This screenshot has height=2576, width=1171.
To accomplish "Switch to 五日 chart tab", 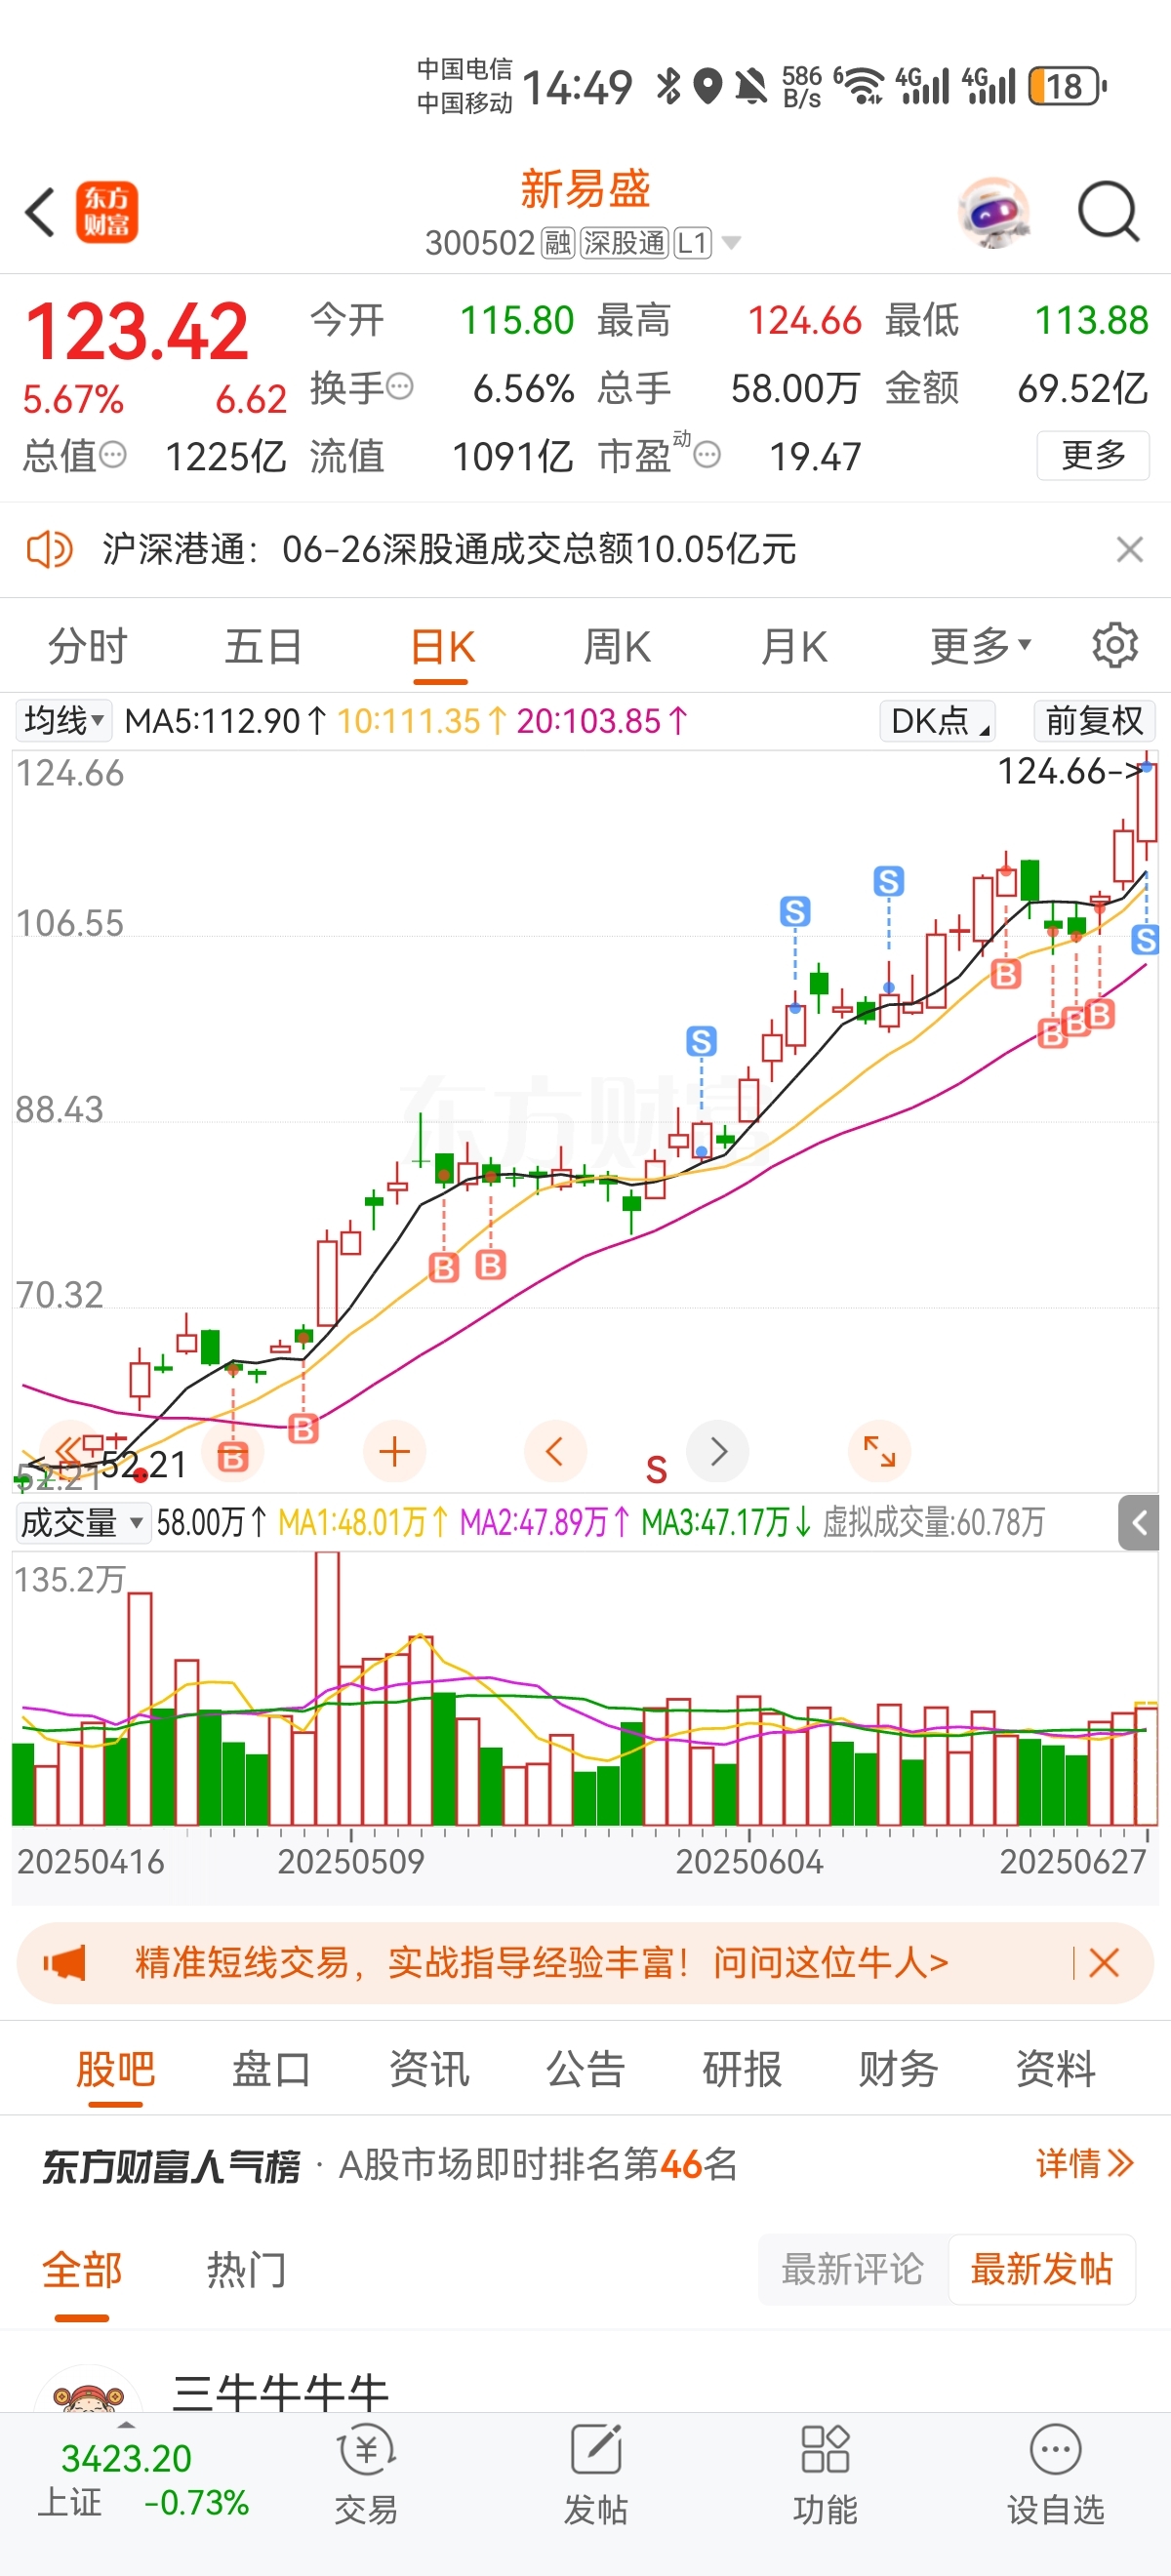I will click(263, 646).
